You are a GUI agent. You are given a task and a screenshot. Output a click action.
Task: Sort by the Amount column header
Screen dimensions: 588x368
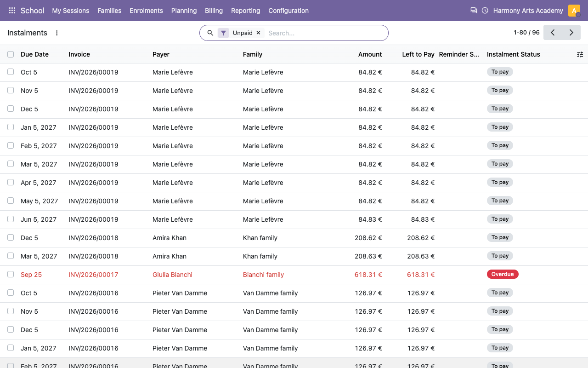pyautogui.click(x=370, y=54)
